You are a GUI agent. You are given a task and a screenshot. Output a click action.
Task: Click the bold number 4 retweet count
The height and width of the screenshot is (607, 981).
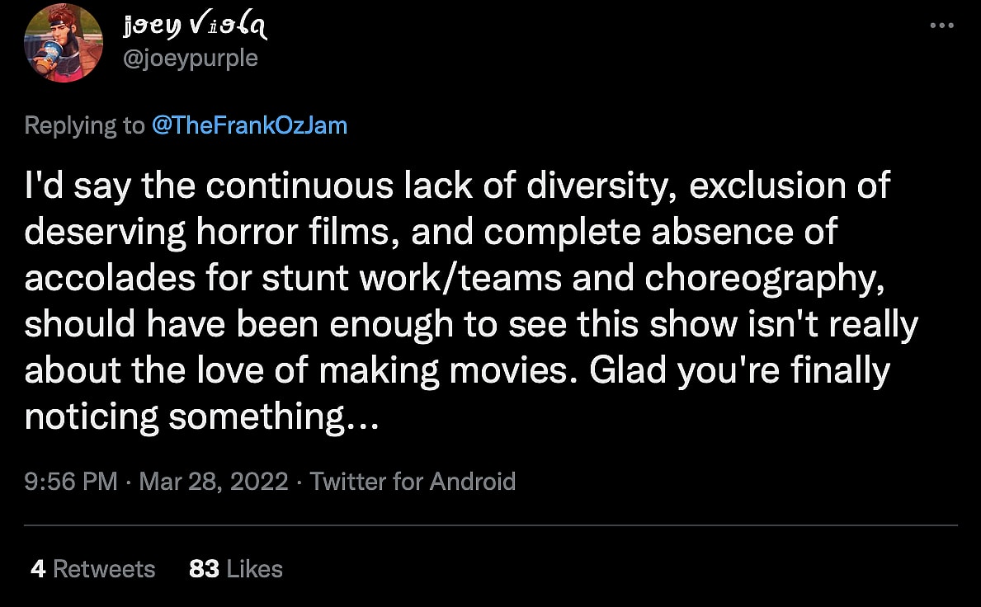click(38, 568)
